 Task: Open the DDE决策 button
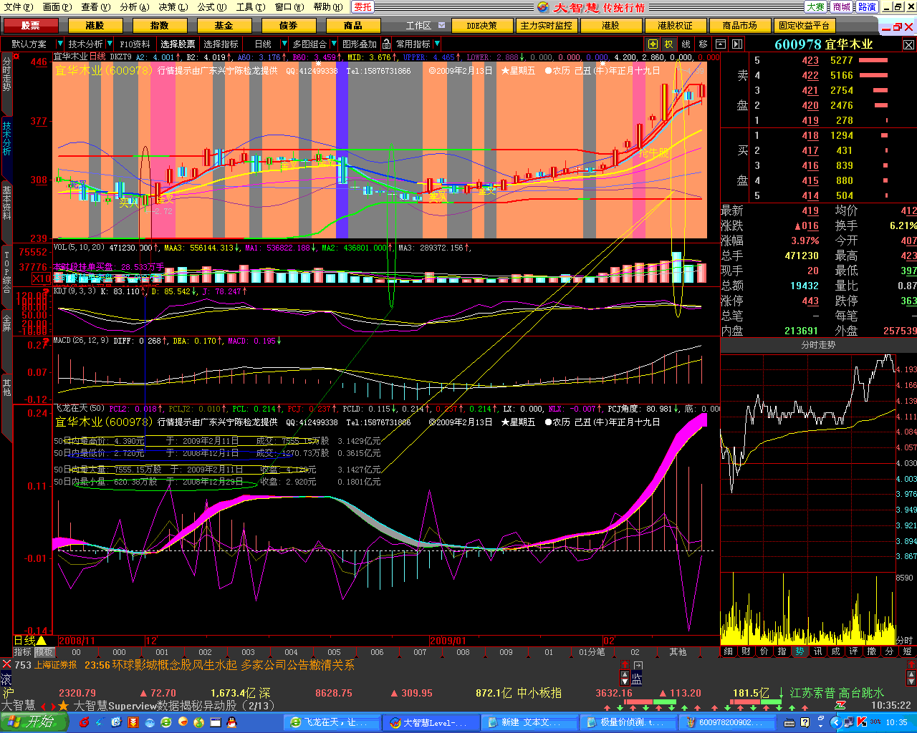pos(481,26)
